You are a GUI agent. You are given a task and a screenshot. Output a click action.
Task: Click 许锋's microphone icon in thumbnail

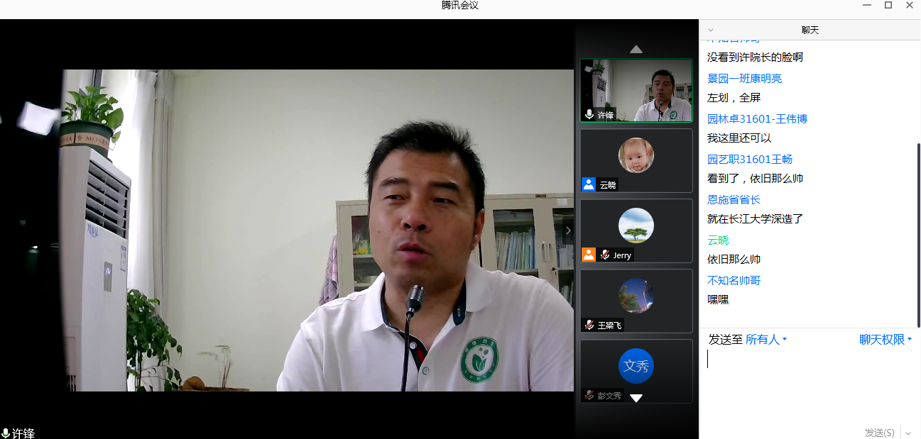click(x=589, y=114)
